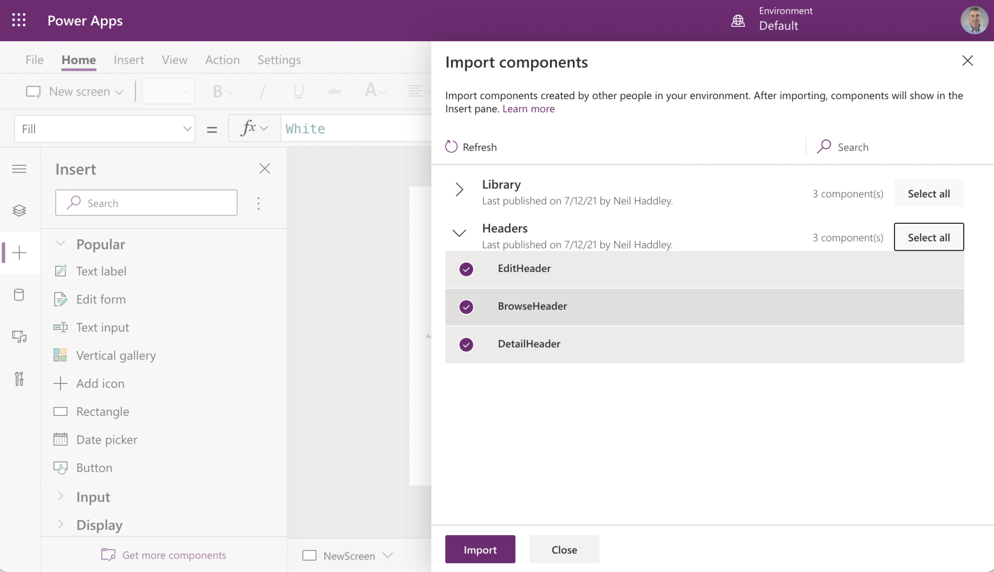Open the Settings menu tab
This screenshot has height=572, width=994.
pos(279,60)
